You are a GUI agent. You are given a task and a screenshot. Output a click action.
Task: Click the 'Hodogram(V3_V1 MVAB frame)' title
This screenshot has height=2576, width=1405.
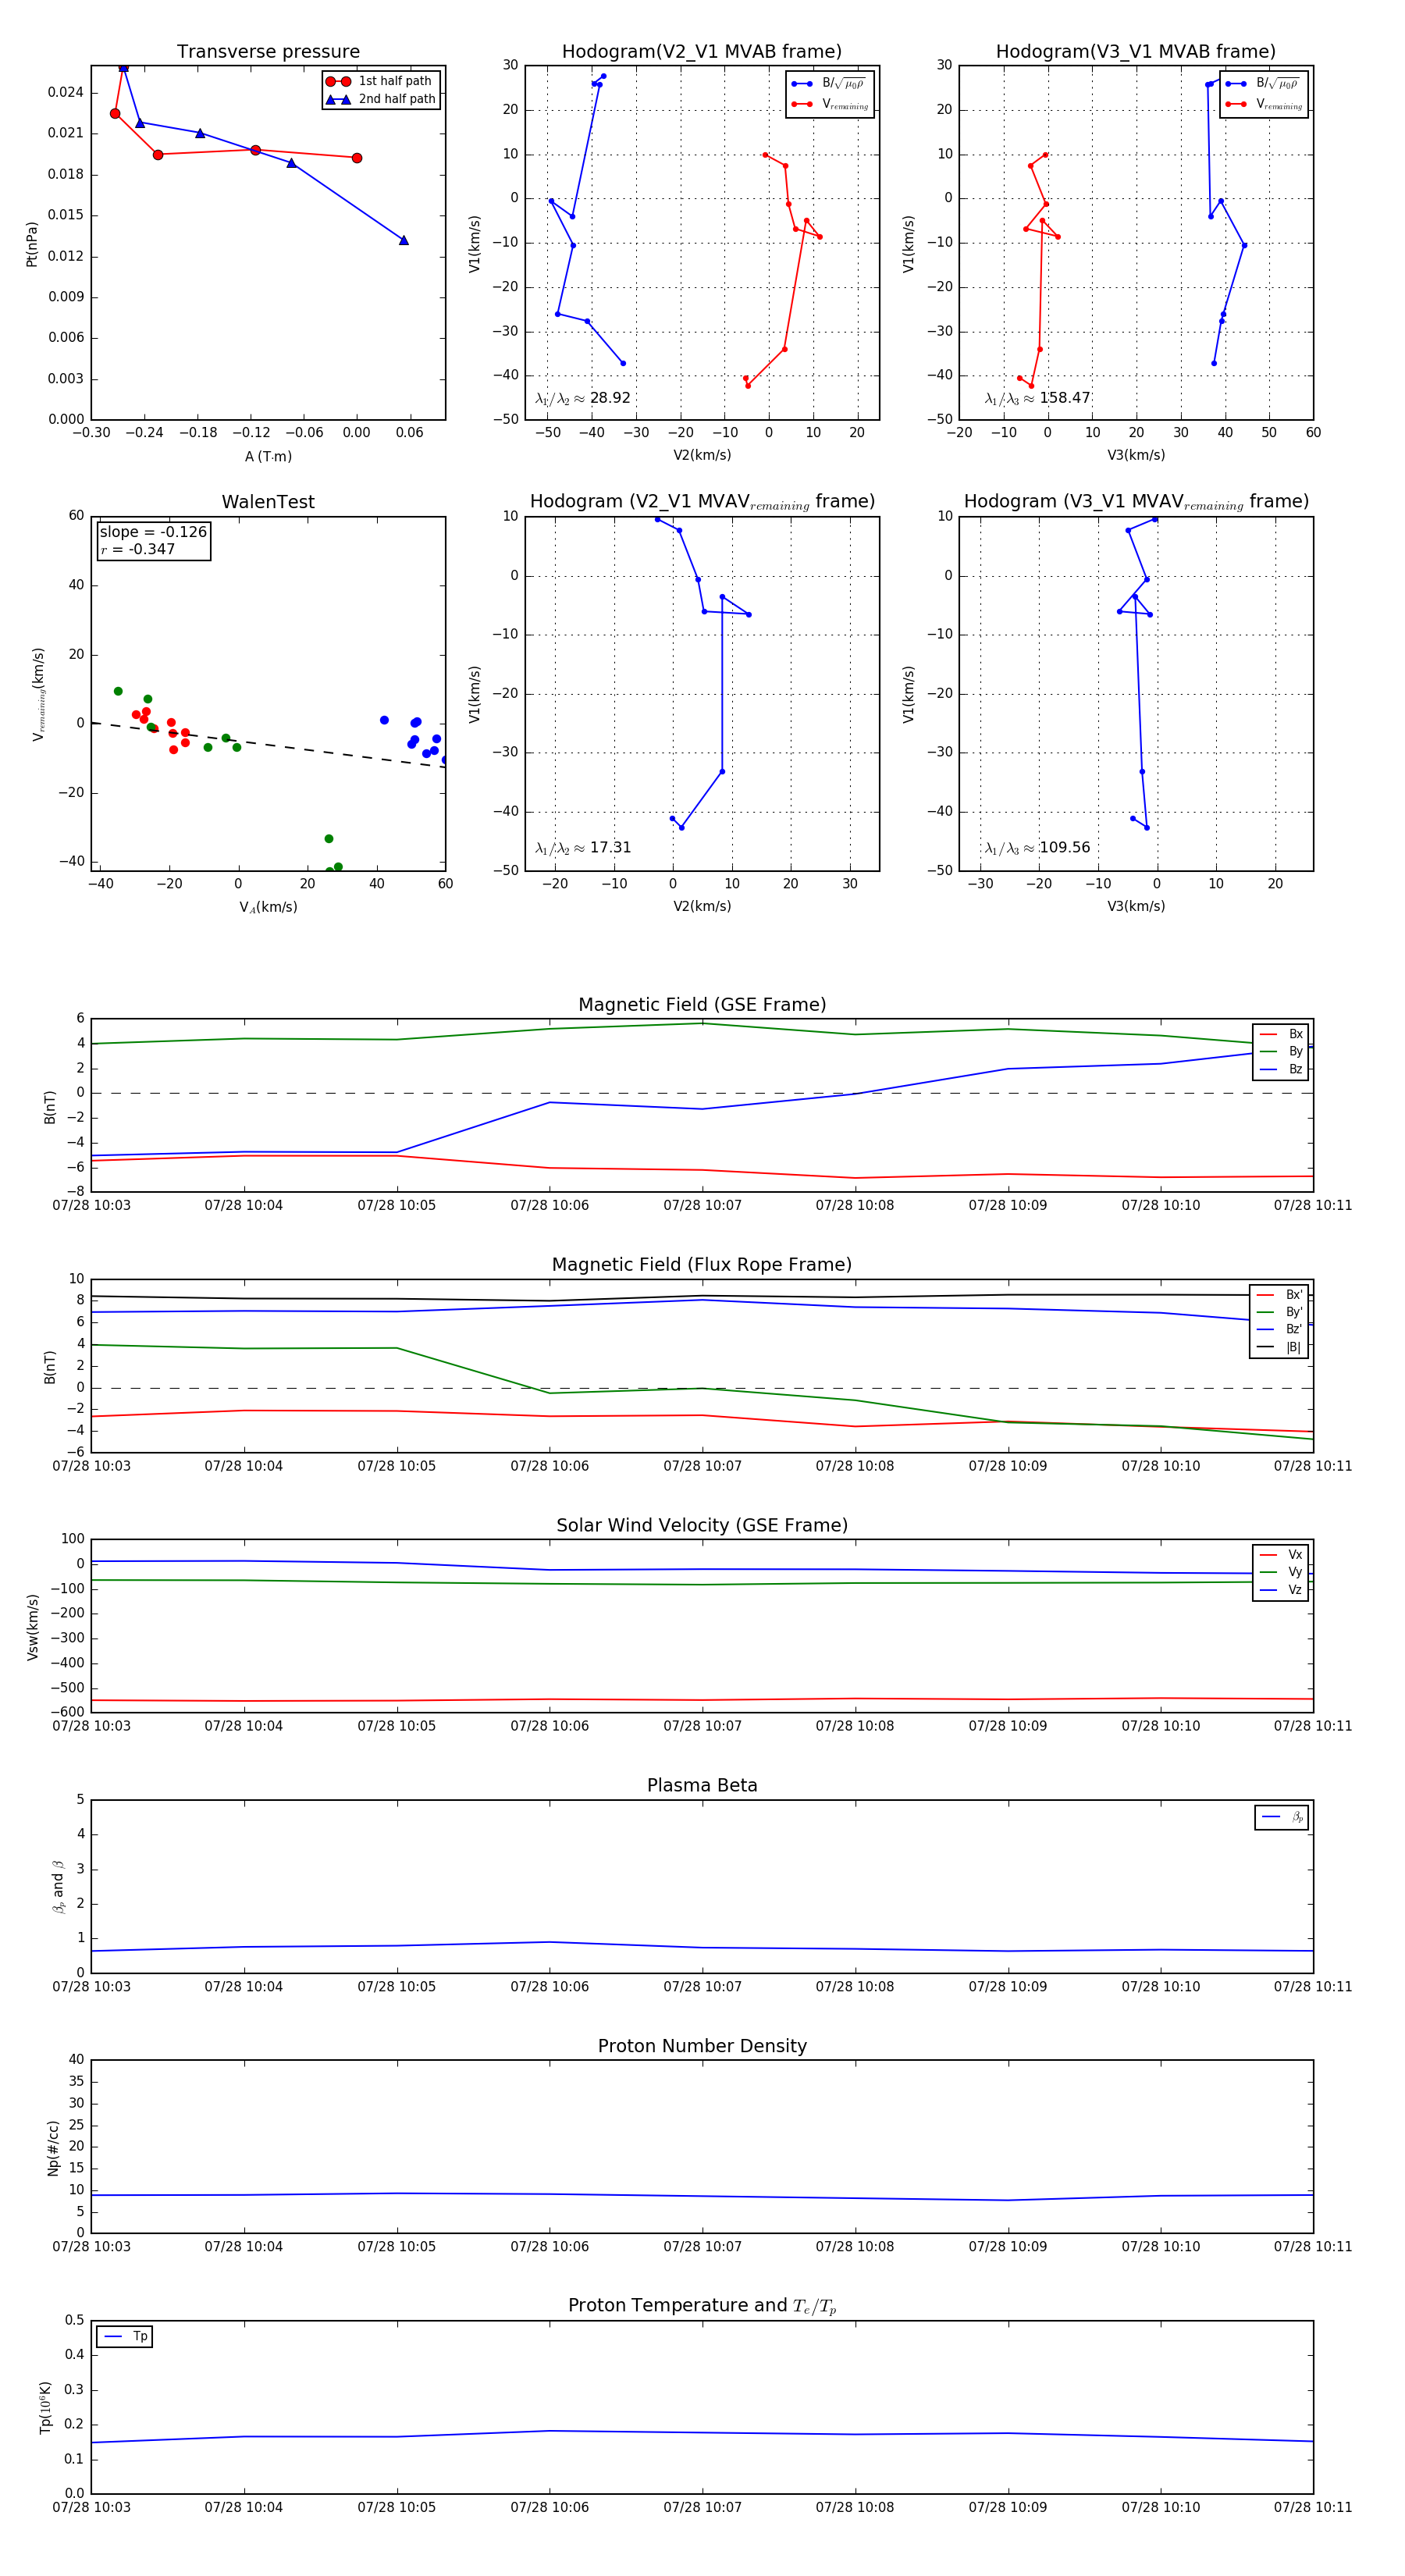pyautogui.click(x=1136, y=52)
